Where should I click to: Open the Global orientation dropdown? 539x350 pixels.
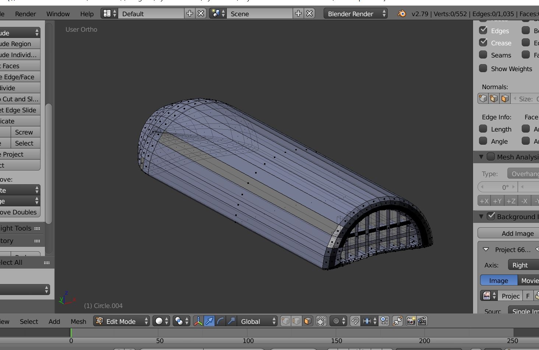(x=257, y=321)
